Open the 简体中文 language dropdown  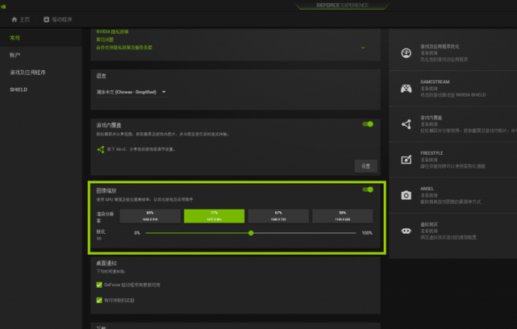click(x=131, y=92)
